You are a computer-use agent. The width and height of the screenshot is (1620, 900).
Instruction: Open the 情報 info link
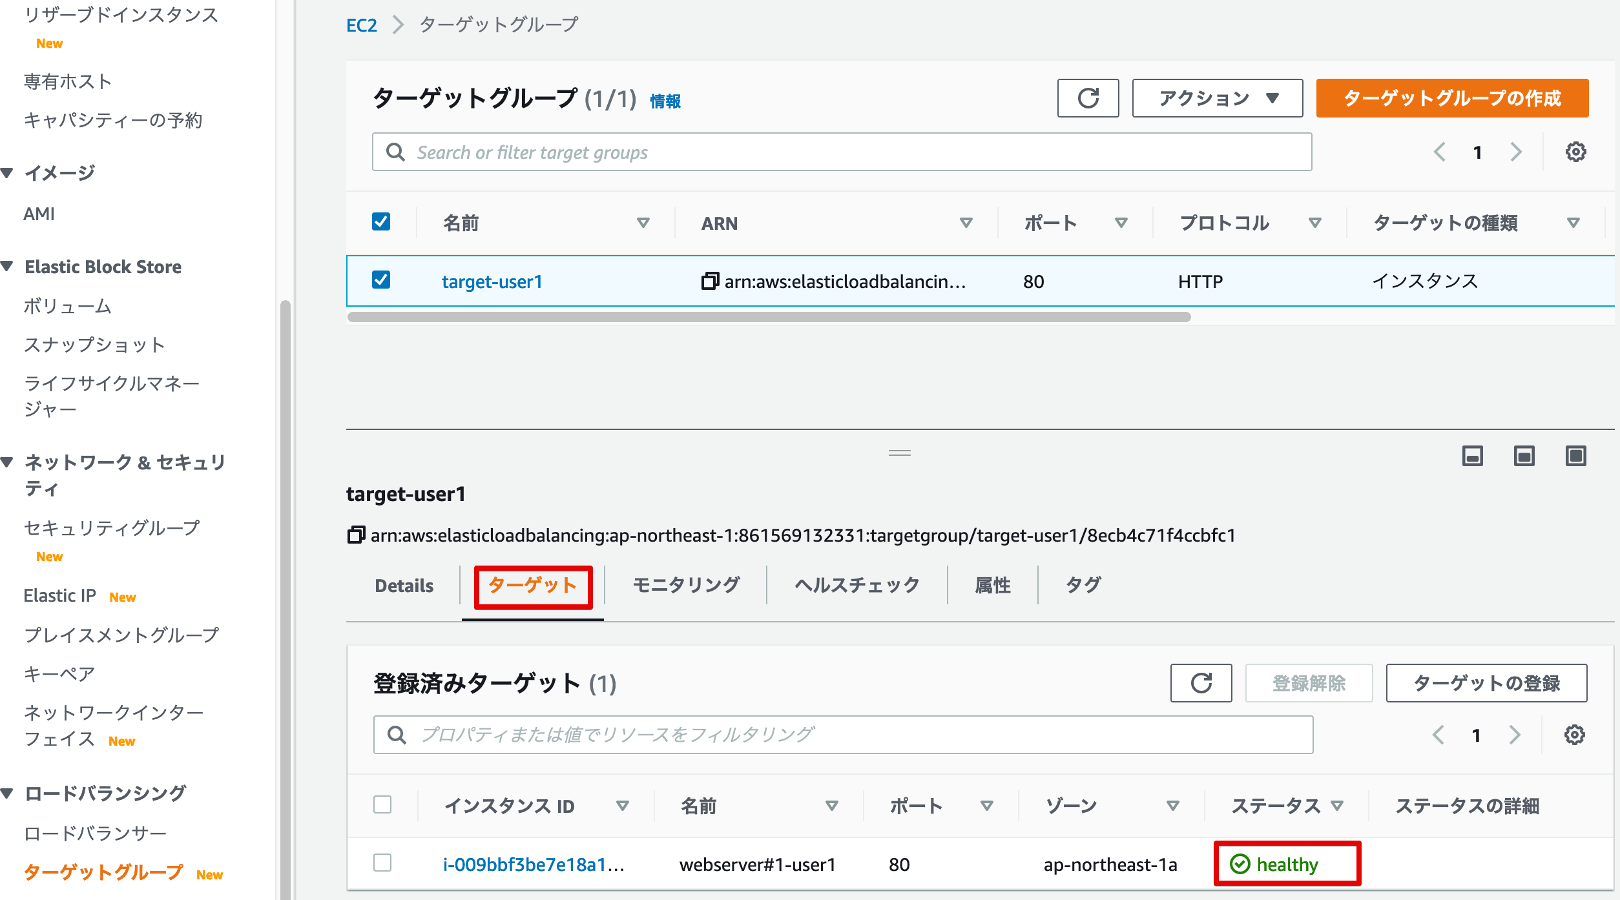665,101
